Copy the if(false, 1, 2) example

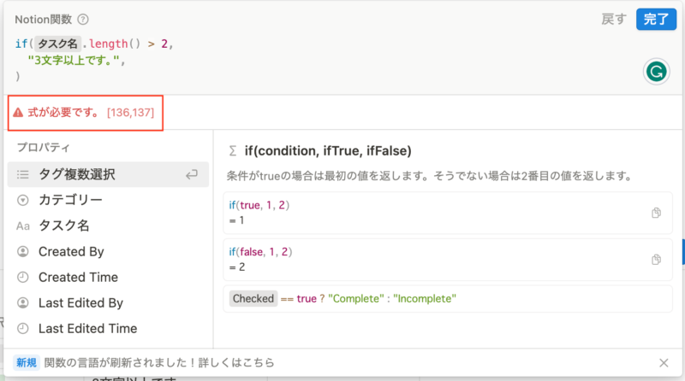coord(656,260)
